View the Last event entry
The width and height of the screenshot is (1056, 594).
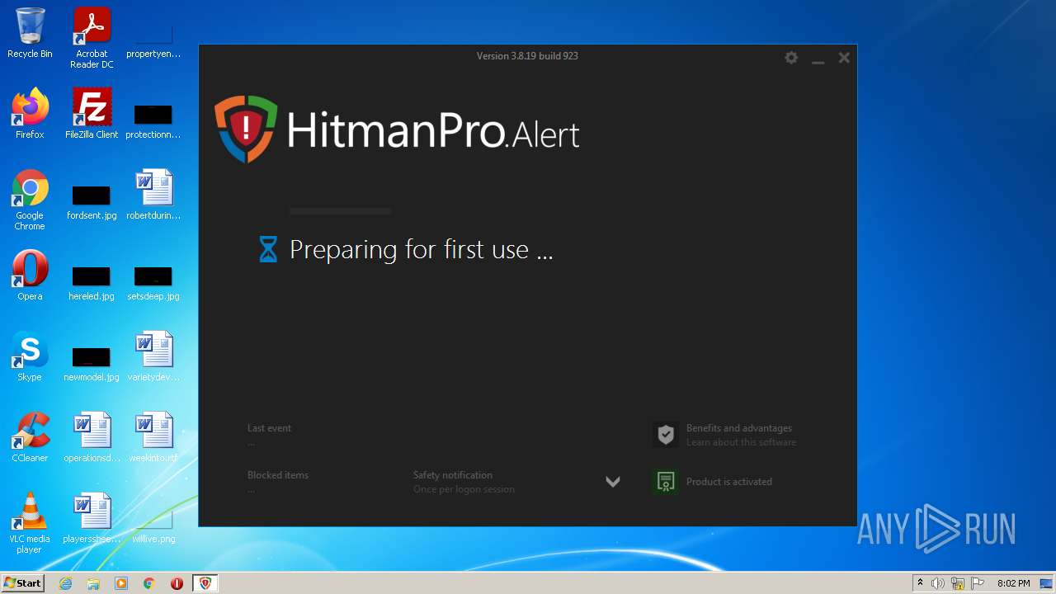tap(269, 435)
